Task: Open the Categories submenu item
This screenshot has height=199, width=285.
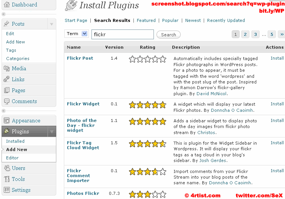Action: [x=18, y=59]
